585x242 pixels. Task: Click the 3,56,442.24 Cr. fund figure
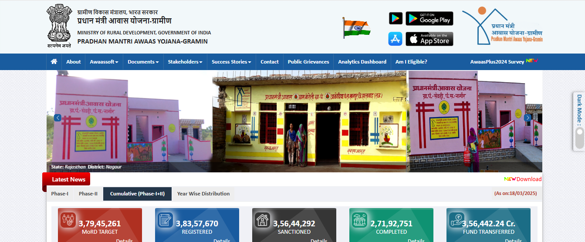488,224
